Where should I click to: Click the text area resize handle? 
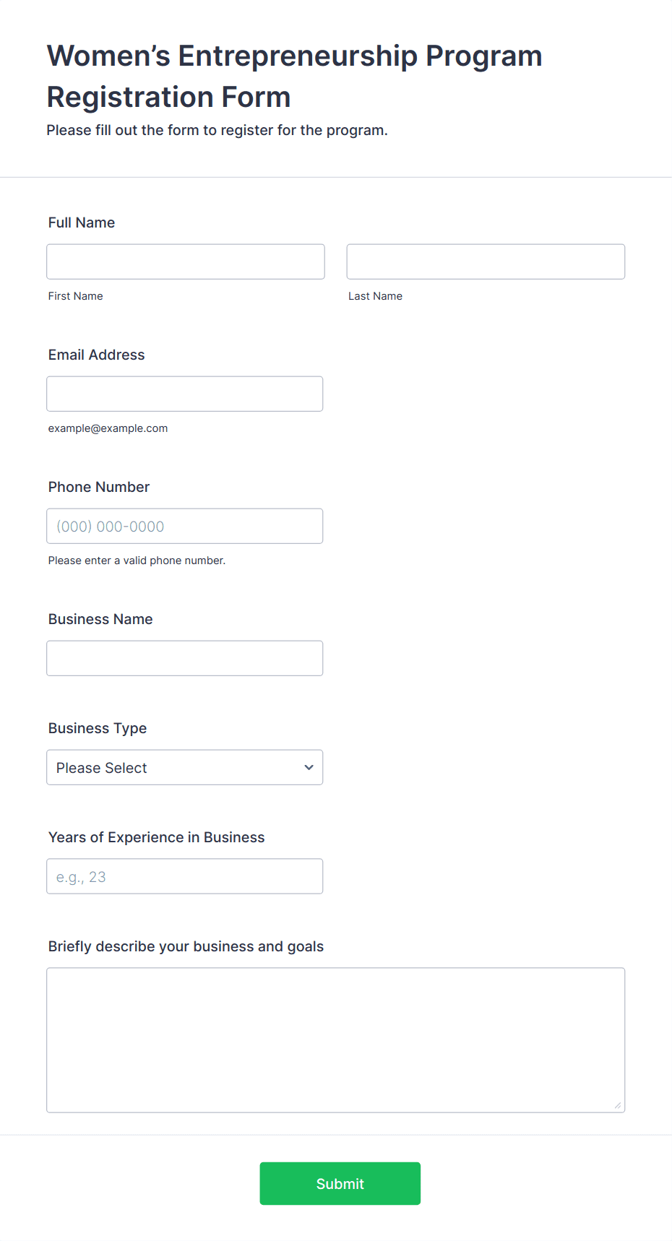pyautogui.click(x=618, y=1105)
